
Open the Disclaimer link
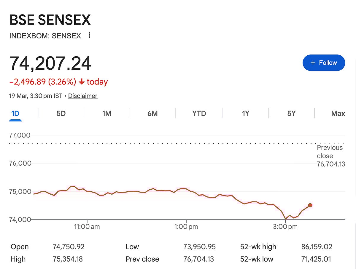[83, 96]
